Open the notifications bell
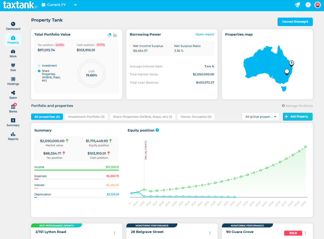This screenshot has width=324, height=239. (x=297, y=5)
